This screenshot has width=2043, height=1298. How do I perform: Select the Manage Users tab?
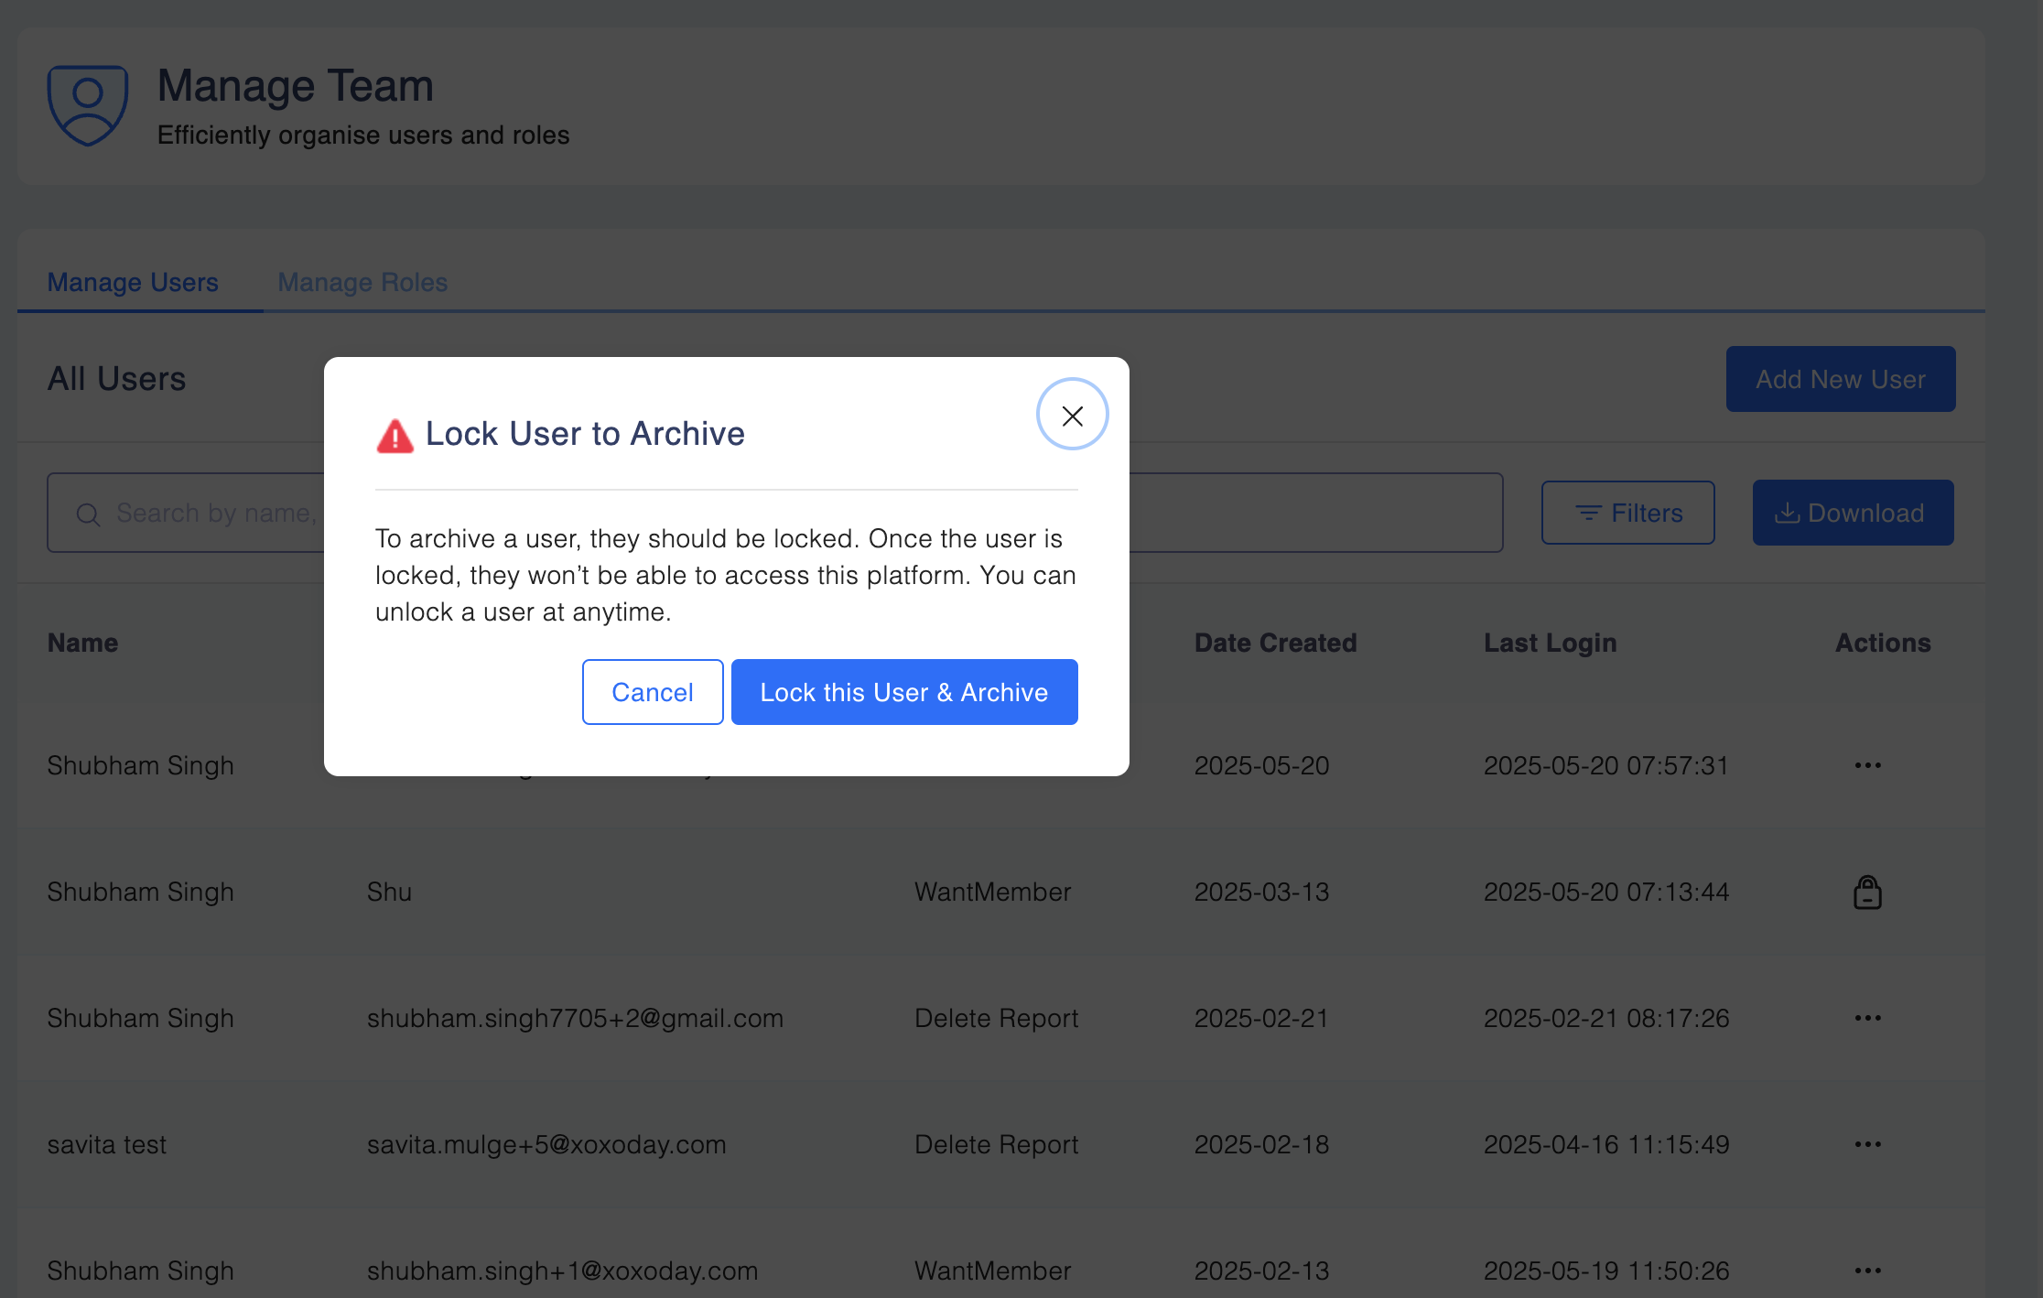pos(133,282)
